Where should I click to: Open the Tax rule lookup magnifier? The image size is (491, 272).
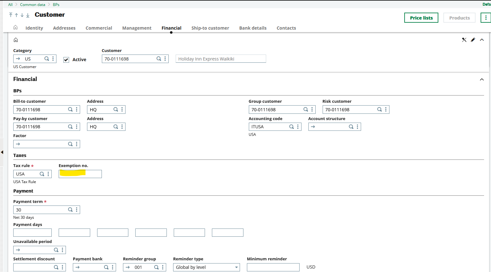(x=42, y=174)
